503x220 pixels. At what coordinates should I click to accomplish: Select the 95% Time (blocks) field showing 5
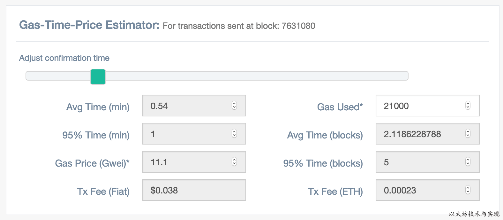(x=421, y=162)
